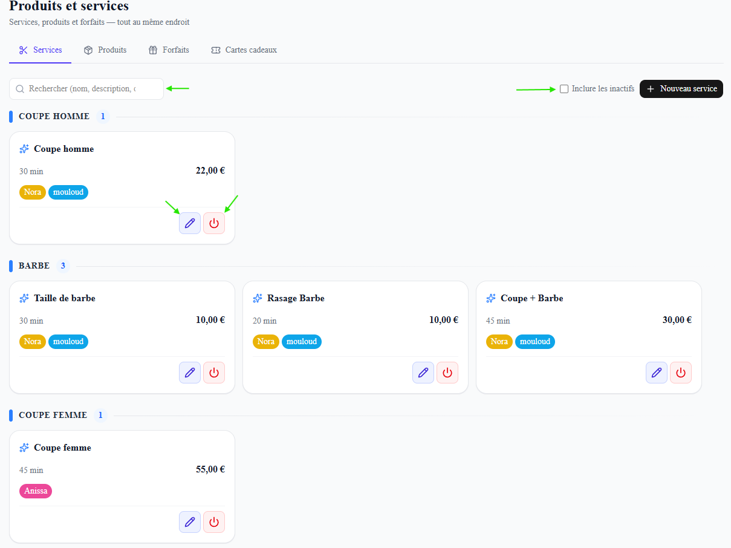
Task: Select the Services tab
Action: [x=41, y=50]
